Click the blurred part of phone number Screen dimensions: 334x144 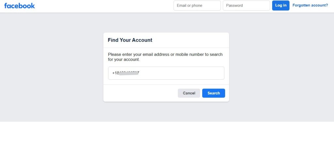[129, 73]
